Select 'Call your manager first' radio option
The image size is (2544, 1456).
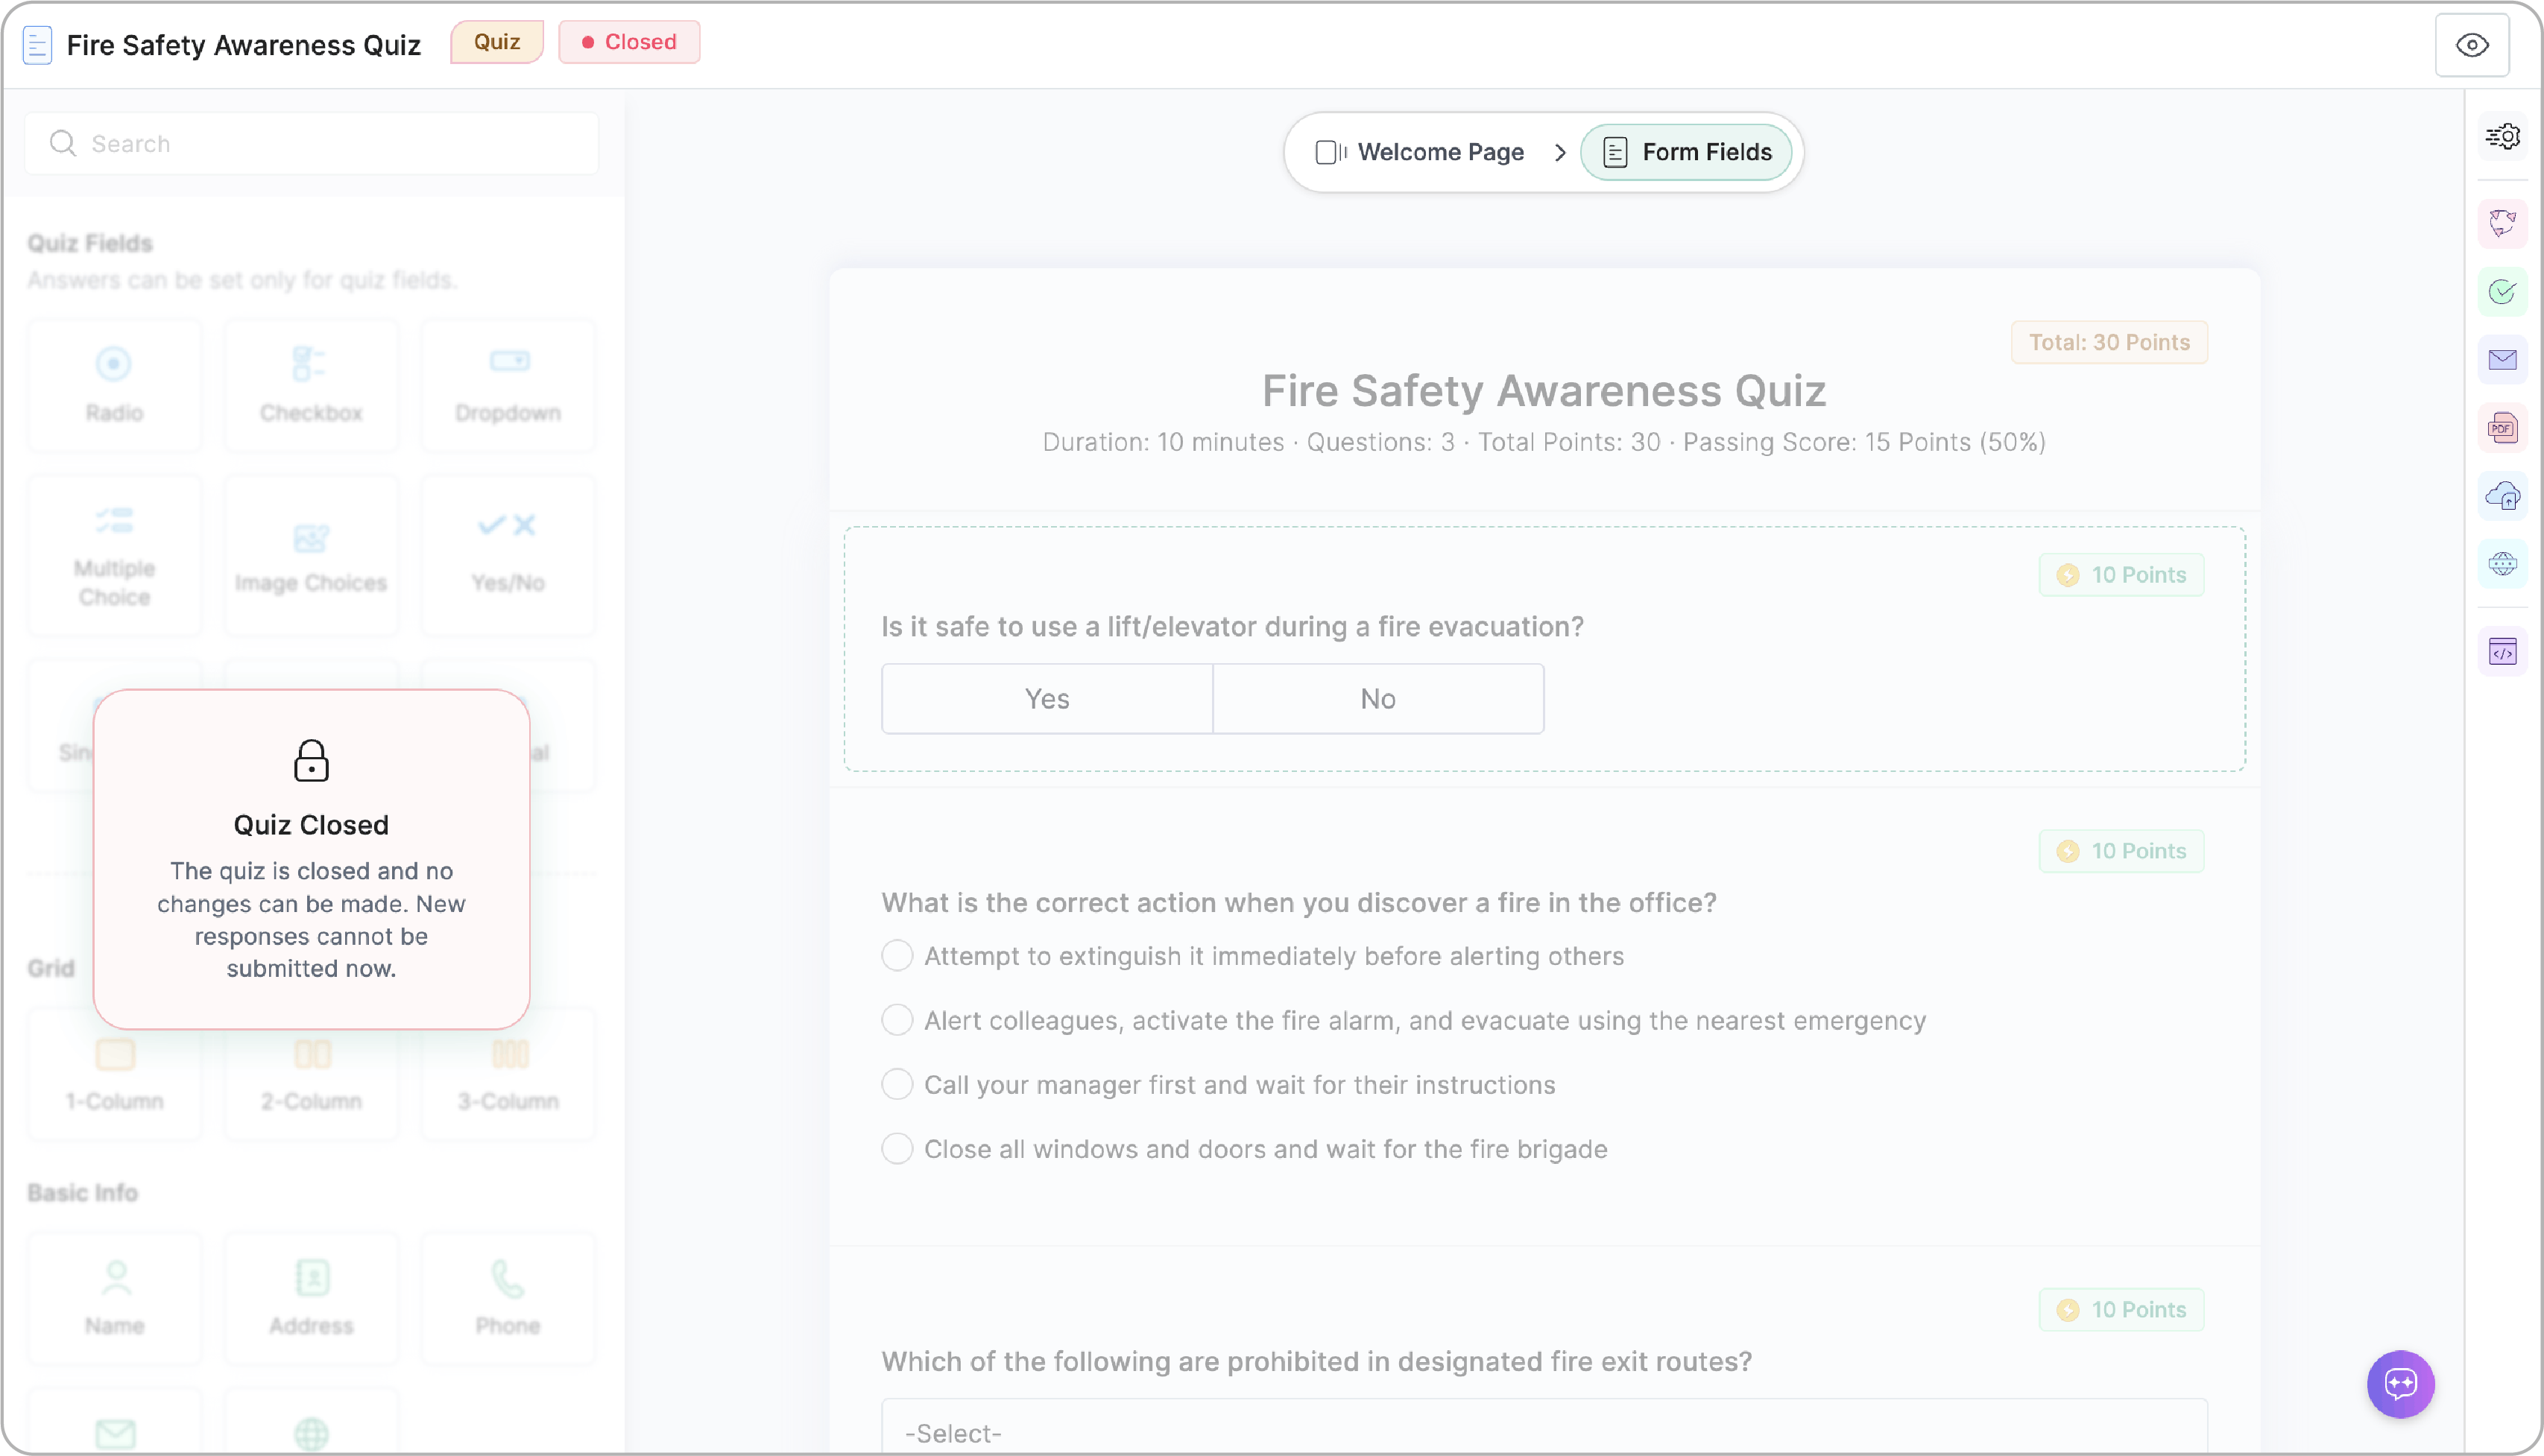897,1084
